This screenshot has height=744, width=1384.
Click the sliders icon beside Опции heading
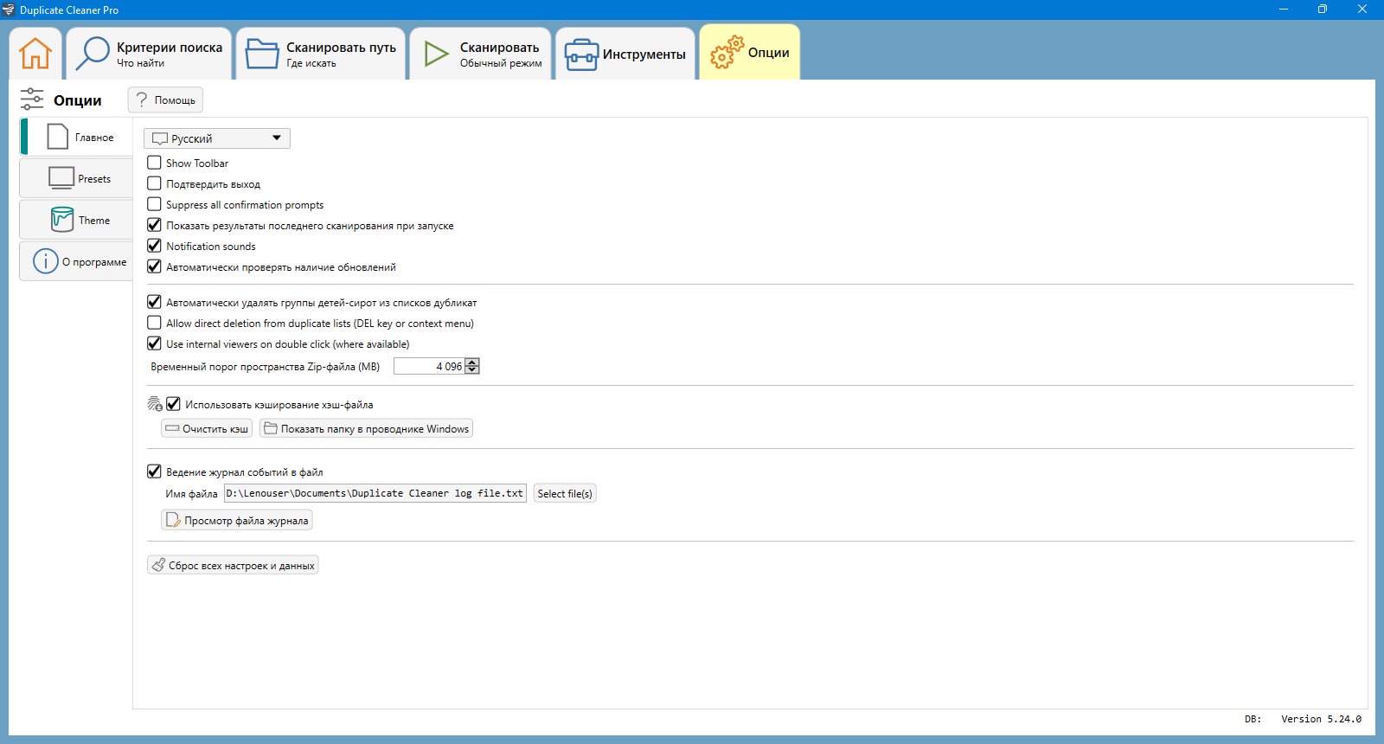point(32,99)
